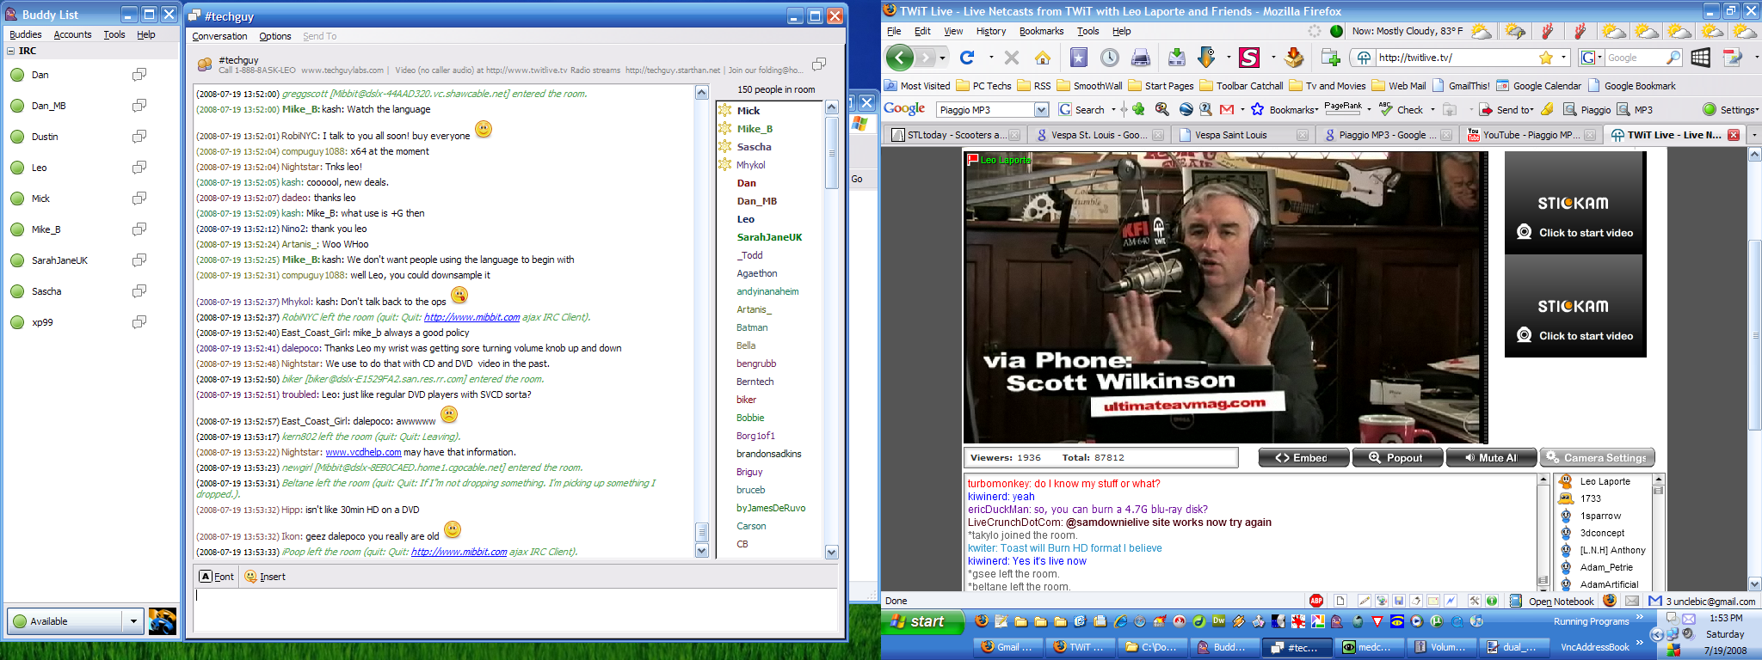Open the download arrow toolbar icon

click(x=1206, y=58)
